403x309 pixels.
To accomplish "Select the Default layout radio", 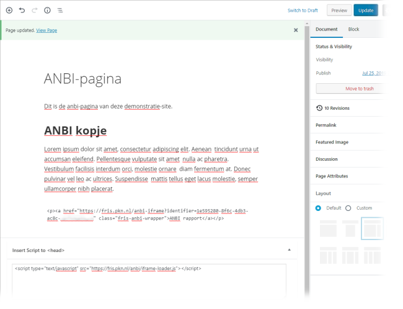I will coord(318,208).
